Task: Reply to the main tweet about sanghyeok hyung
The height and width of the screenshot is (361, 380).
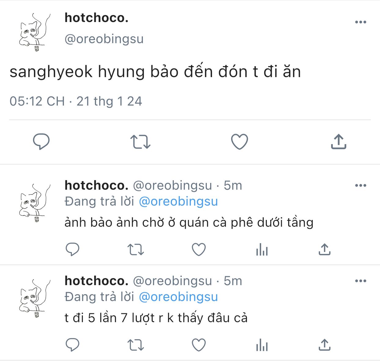Action: pyautogui.click(x=41, y=142)
